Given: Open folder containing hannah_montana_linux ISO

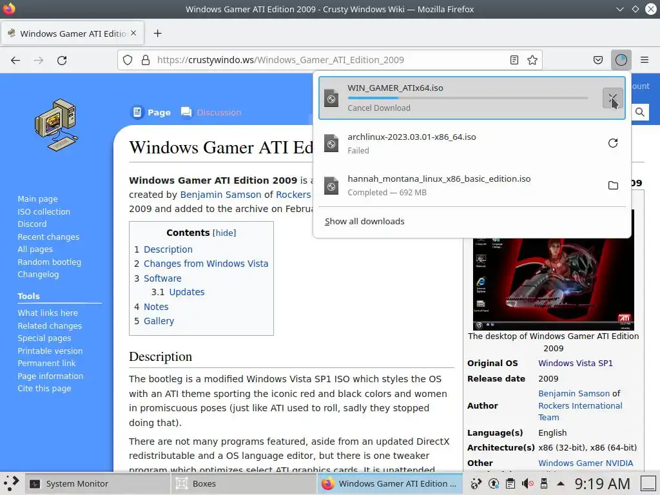Looking at the screenshot, I should coord(613,185).
